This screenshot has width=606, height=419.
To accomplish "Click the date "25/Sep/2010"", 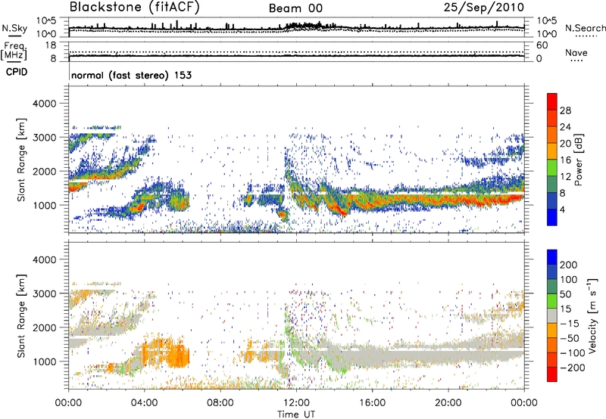I will point(484,7).
